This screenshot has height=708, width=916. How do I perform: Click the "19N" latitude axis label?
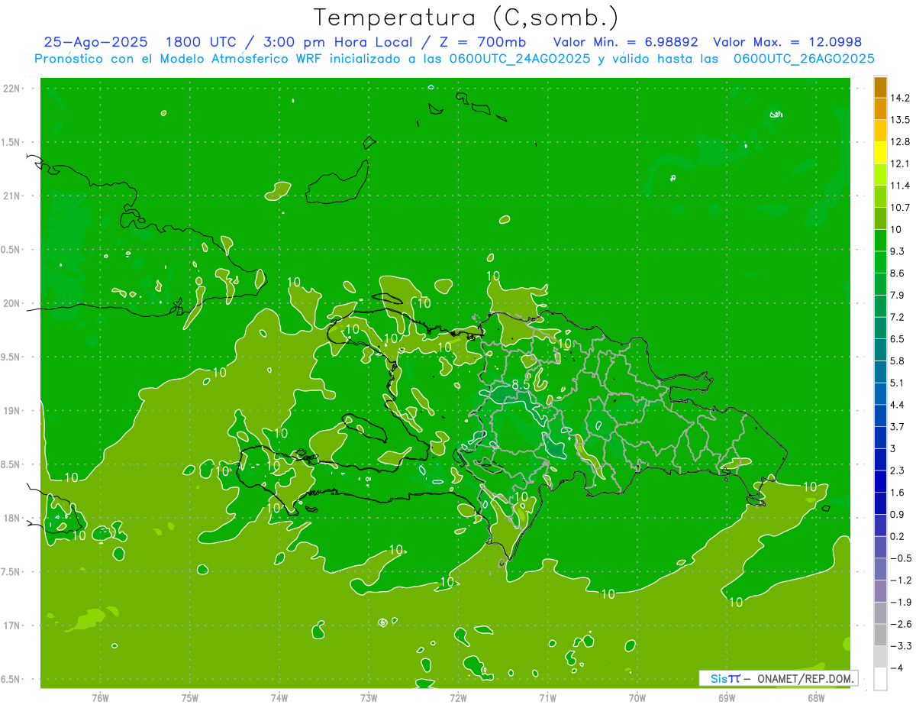[11, 411]
